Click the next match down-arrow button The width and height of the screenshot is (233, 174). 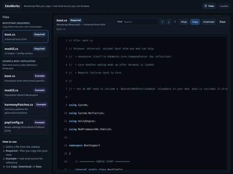point(169,22)
